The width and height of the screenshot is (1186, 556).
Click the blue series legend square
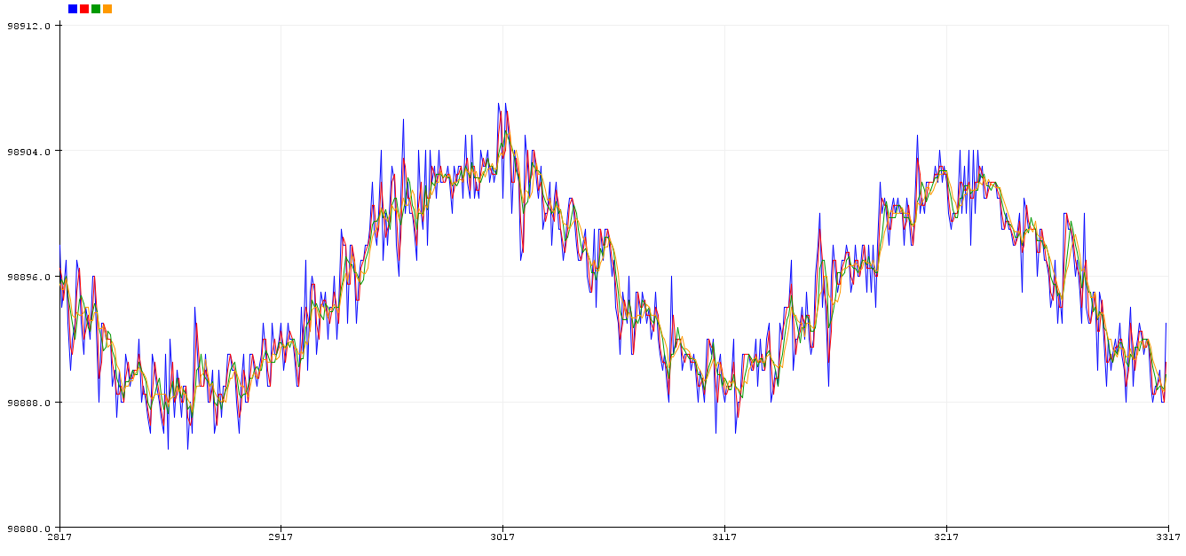73,9
